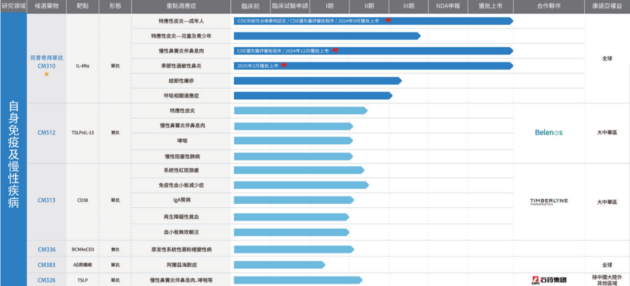Open the CM313 drug candidate link
Screen dimensions: 630x286
[x=47, y=200]
